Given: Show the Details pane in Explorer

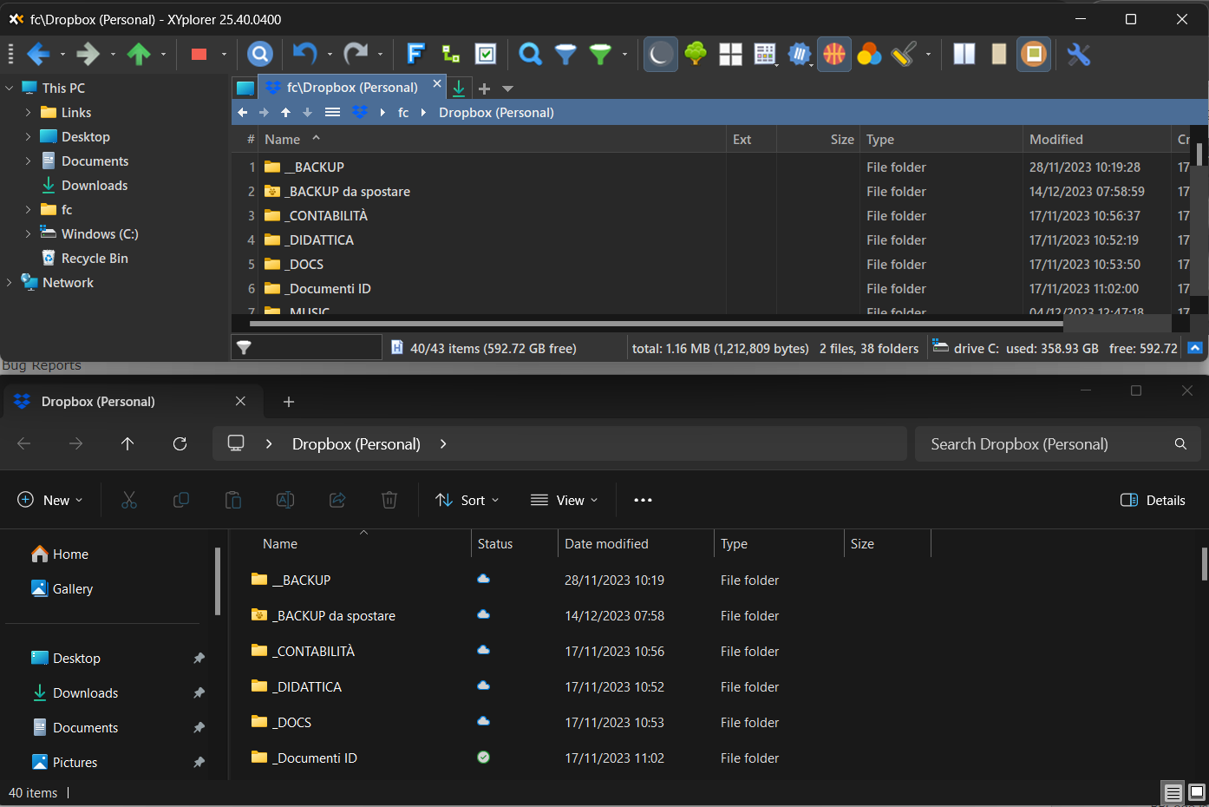Looking at the screenshot, I should [x=1152, y=500].
